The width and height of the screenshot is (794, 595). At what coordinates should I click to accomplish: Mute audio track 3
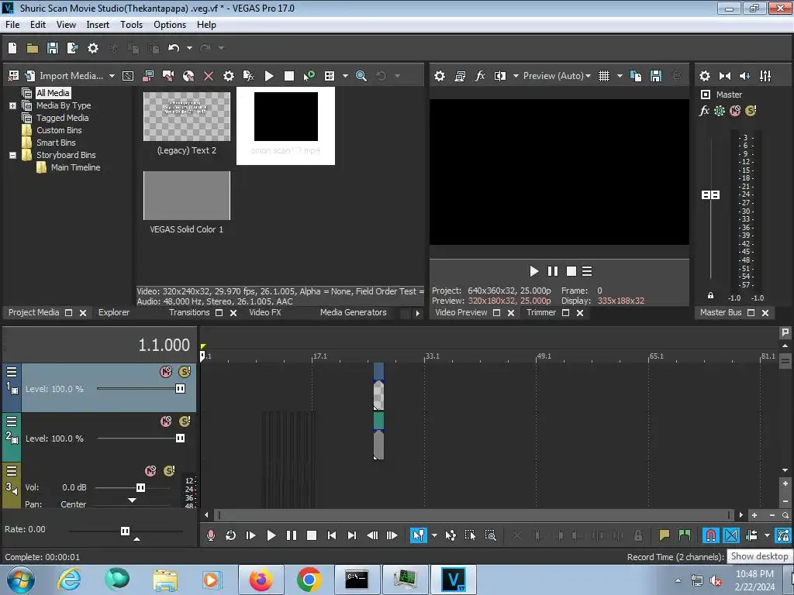point(150,471)
